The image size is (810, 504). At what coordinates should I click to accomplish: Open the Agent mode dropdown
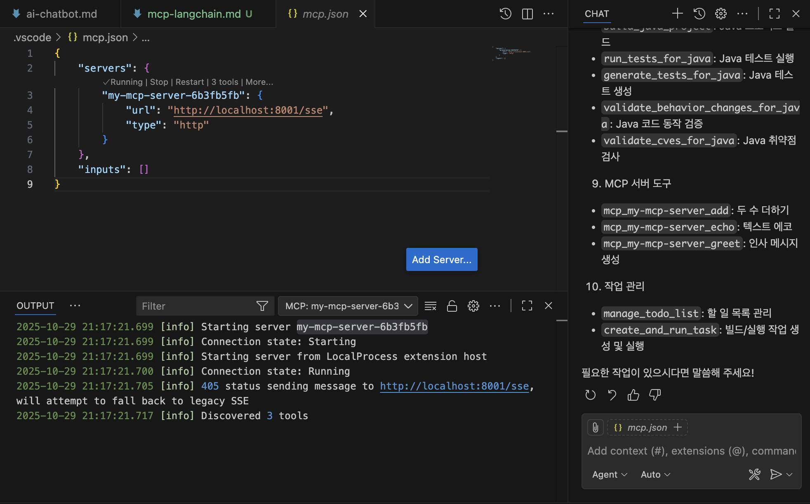[x=609, y=474]
